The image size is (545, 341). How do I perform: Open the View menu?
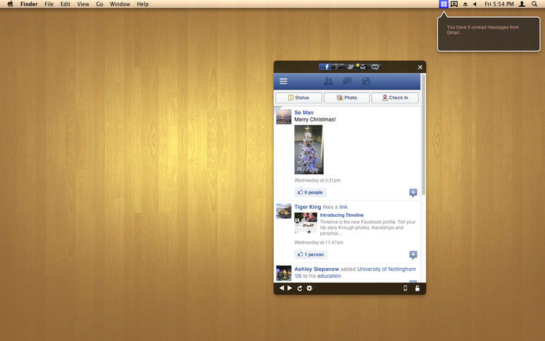[83, 4]
